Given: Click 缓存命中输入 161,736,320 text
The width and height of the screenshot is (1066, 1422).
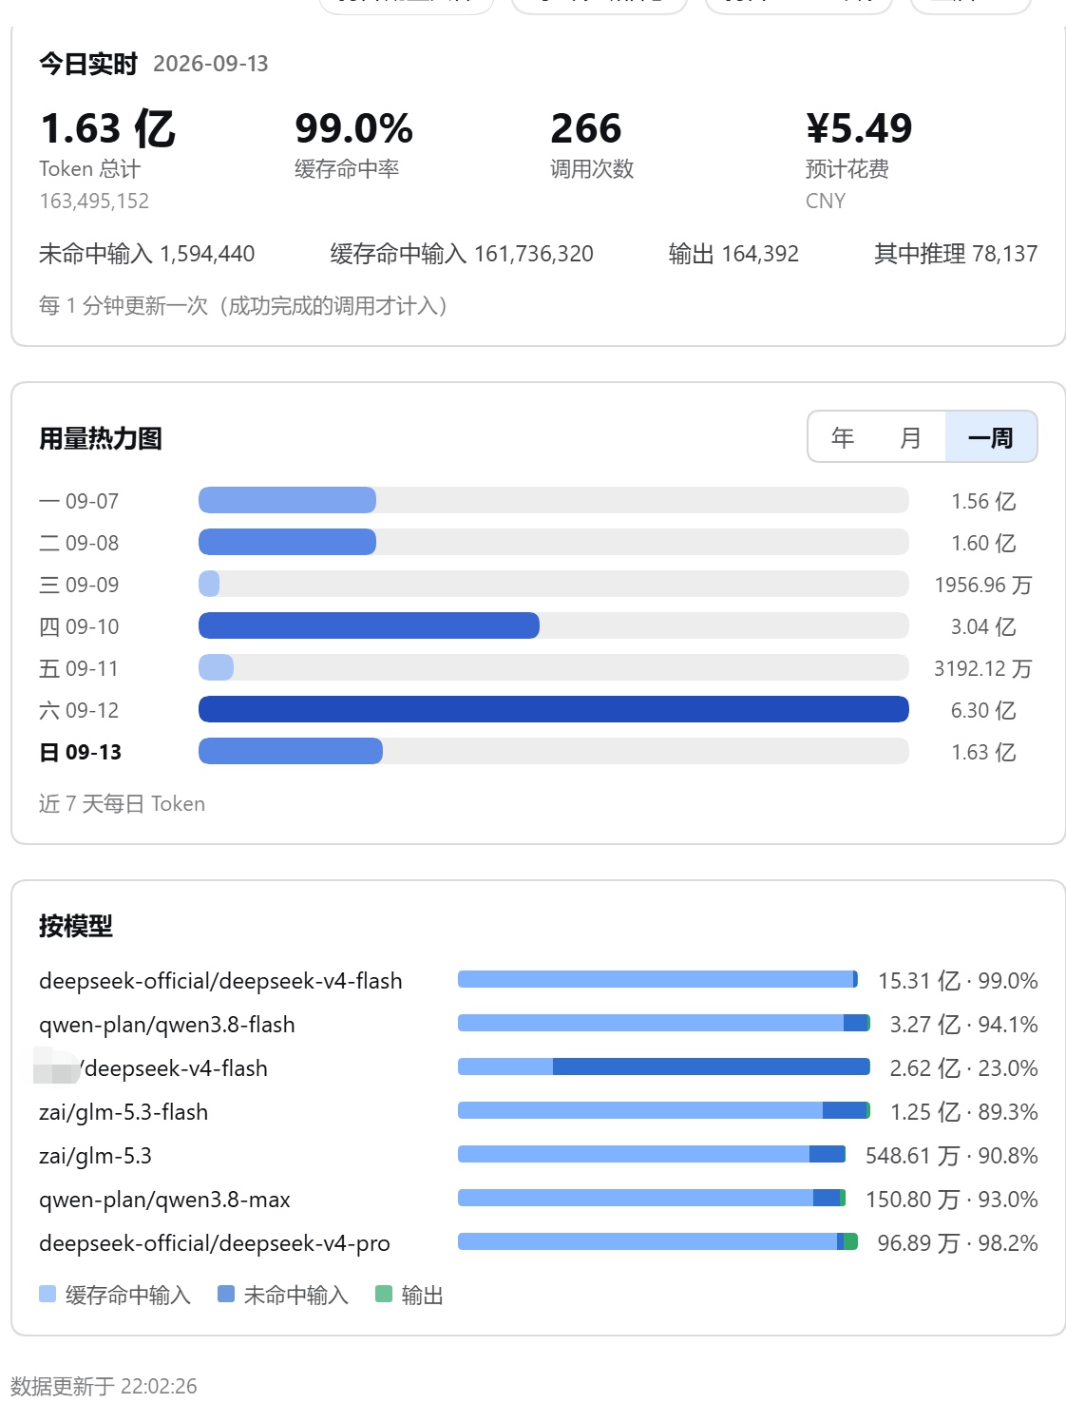Looking at the screenshot, I should point(462,254).
